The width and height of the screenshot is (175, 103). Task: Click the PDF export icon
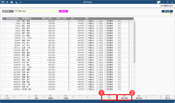coord(16,2)
